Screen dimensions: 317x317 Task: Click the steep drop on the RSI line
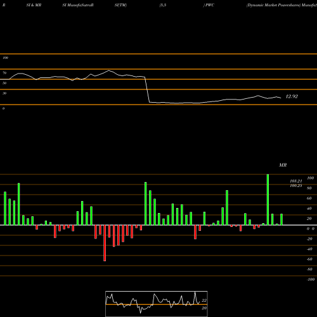coord(147,90)
